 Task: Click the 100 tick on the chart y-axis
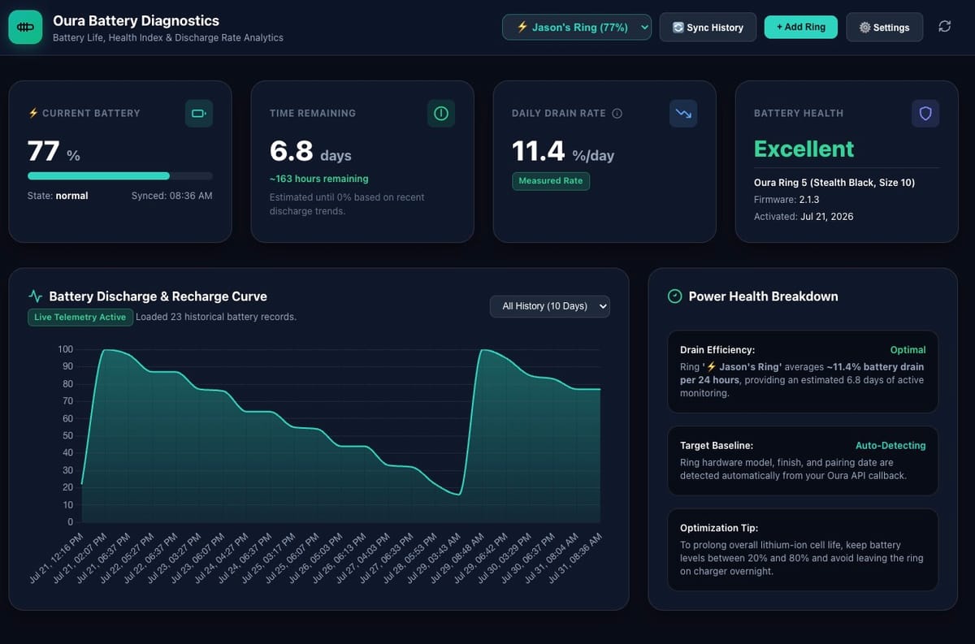pos(65,349)
